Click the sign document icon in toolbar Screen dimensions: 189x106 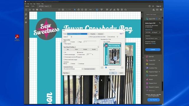point(114,10)
